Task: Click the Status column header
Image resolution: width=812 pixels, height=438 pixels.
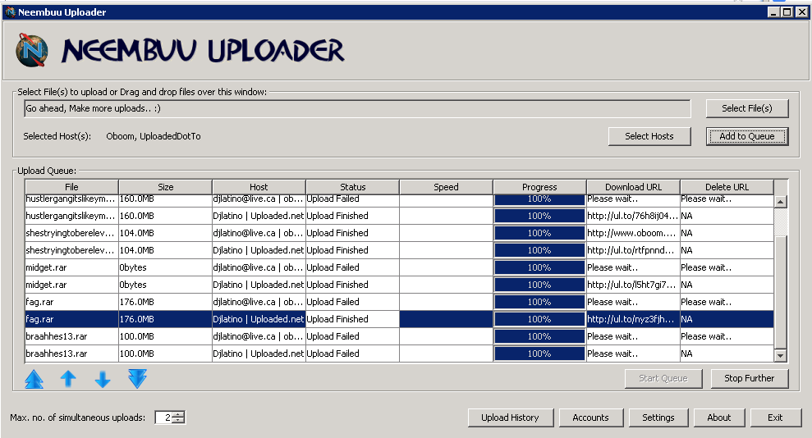Action: coord(353,187)
